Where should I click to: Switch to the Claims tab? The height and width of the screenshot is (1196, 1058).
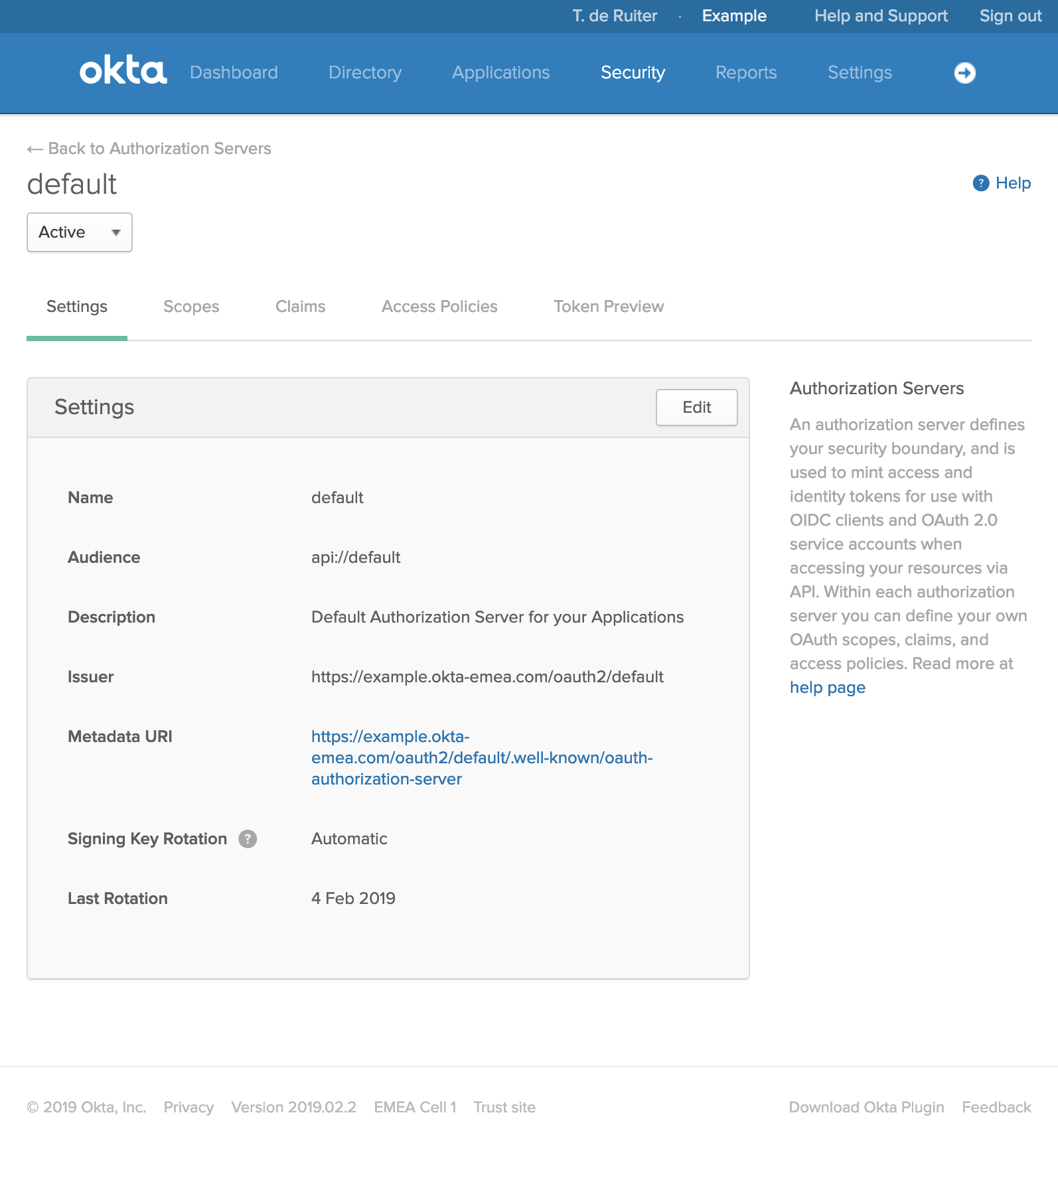(x=301, y=307)
